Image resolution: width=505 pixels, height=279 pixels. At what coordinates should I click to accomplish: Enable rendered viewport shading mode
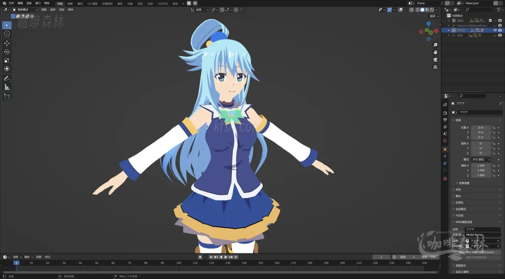point(432,10)
